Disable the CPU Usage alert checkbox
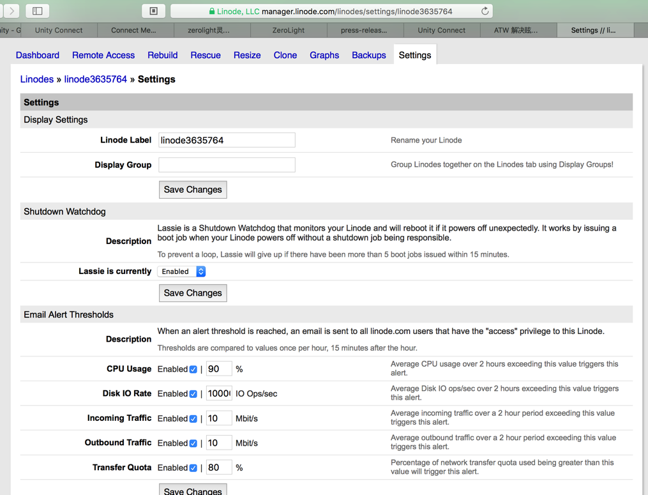648x495 pixels. click(x=193, y=369)
